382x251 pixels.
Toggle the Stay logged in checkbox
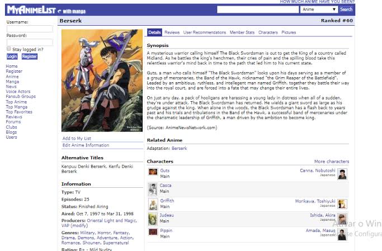pos(9,49)
